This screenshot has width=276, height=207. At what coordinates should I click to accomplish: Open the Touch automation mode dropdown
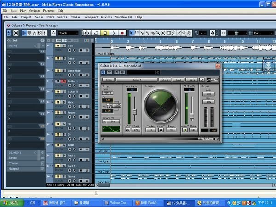pos(69,33)
